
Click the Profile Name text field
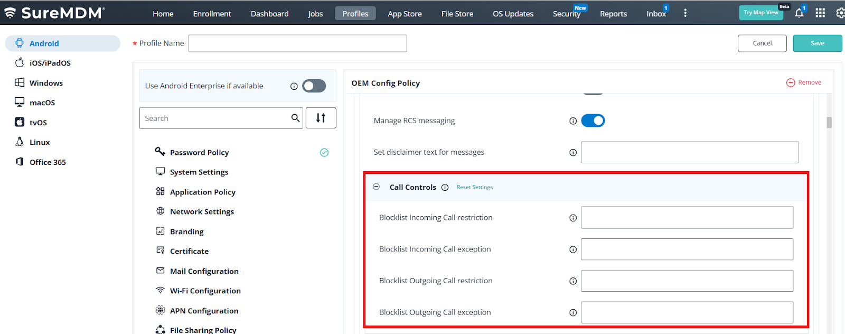(297, 43)
